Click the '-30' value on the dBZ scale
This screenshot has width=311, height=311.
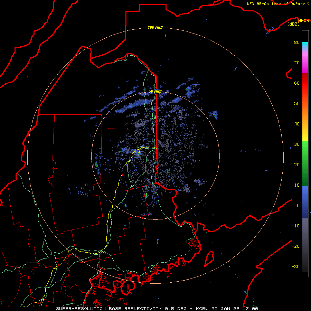pyautogui.click(x=295, y=266)
